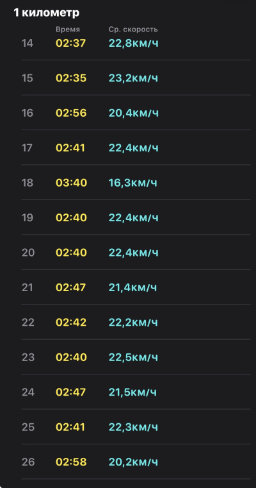Viewport: 256px width, 488px height.
Task: Click the 02:47 time for kilometer 24
Action: pos(70,392)
